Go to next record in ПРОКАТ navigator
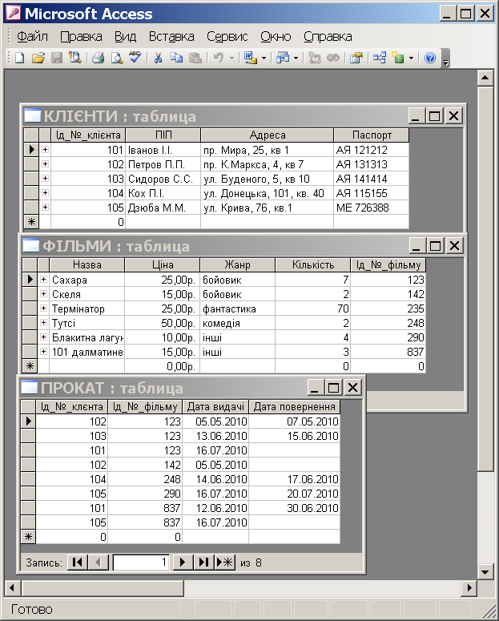This screenshot has width=499, height=621. click(x=183, y=563)
